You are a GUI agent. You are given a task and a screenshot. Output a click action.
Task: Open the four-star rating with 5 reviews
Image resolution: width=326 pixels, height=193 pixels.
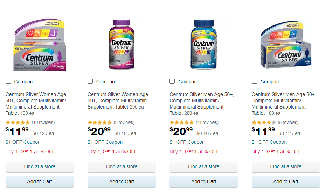click(x=264, y=123)
